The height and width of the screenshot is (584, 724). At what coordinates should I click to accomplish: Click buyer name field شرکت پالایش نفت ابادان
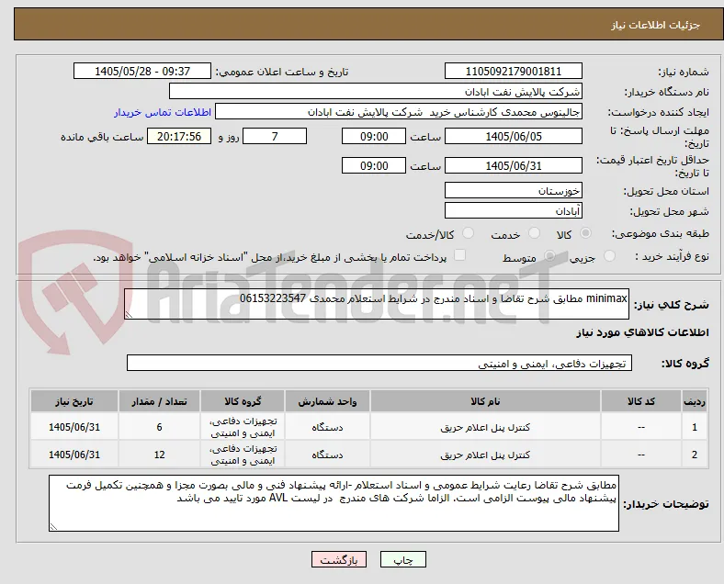[376, 91]
